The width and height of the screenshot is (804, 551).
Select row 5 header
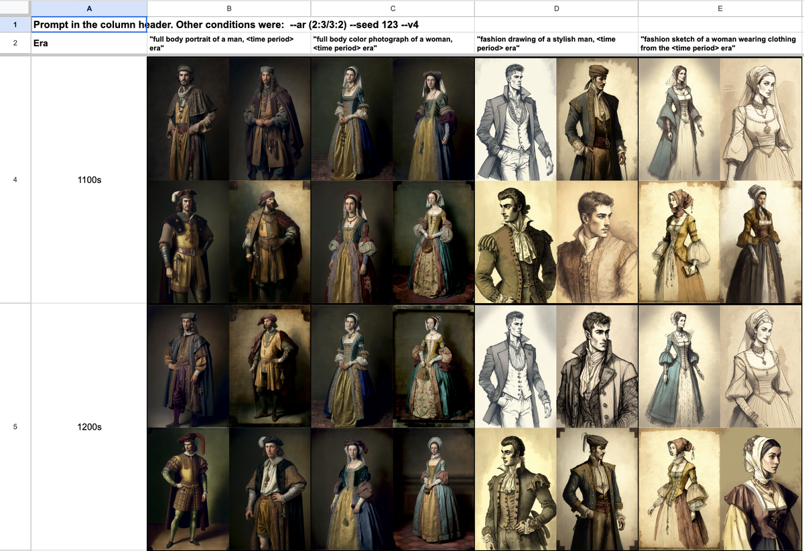15,427
